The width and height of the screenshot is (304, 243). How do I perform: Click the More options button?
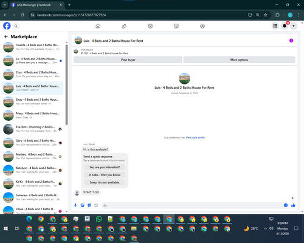[239, 60]
